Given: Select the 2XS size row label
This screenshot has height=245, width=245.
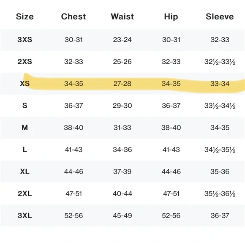Looking at the screenshot, I should (x=24, y=62).
